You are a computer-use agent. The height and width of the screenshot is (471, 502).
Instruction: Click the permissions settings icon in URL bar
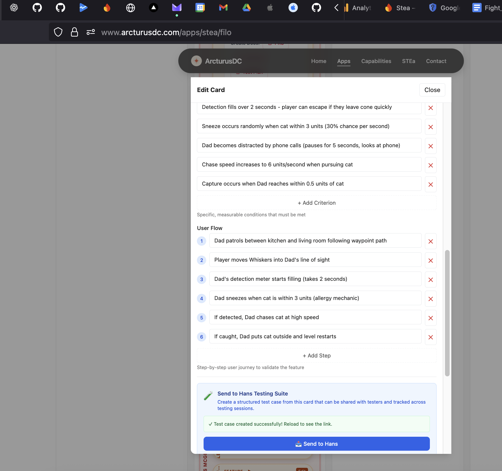(x=91, y=32)
